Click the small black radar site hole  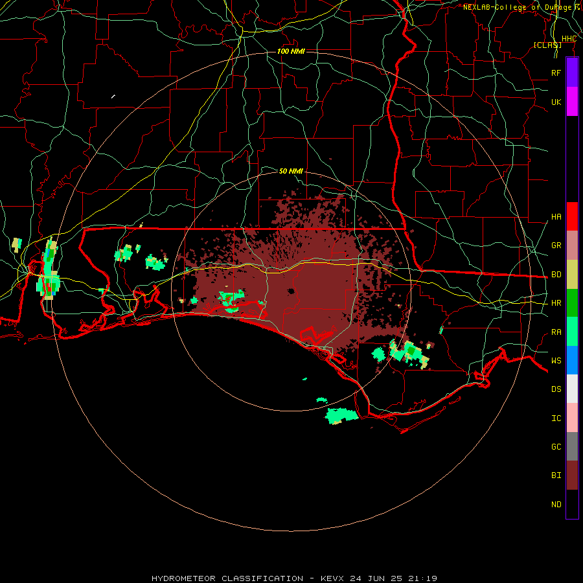click(291, 291)
